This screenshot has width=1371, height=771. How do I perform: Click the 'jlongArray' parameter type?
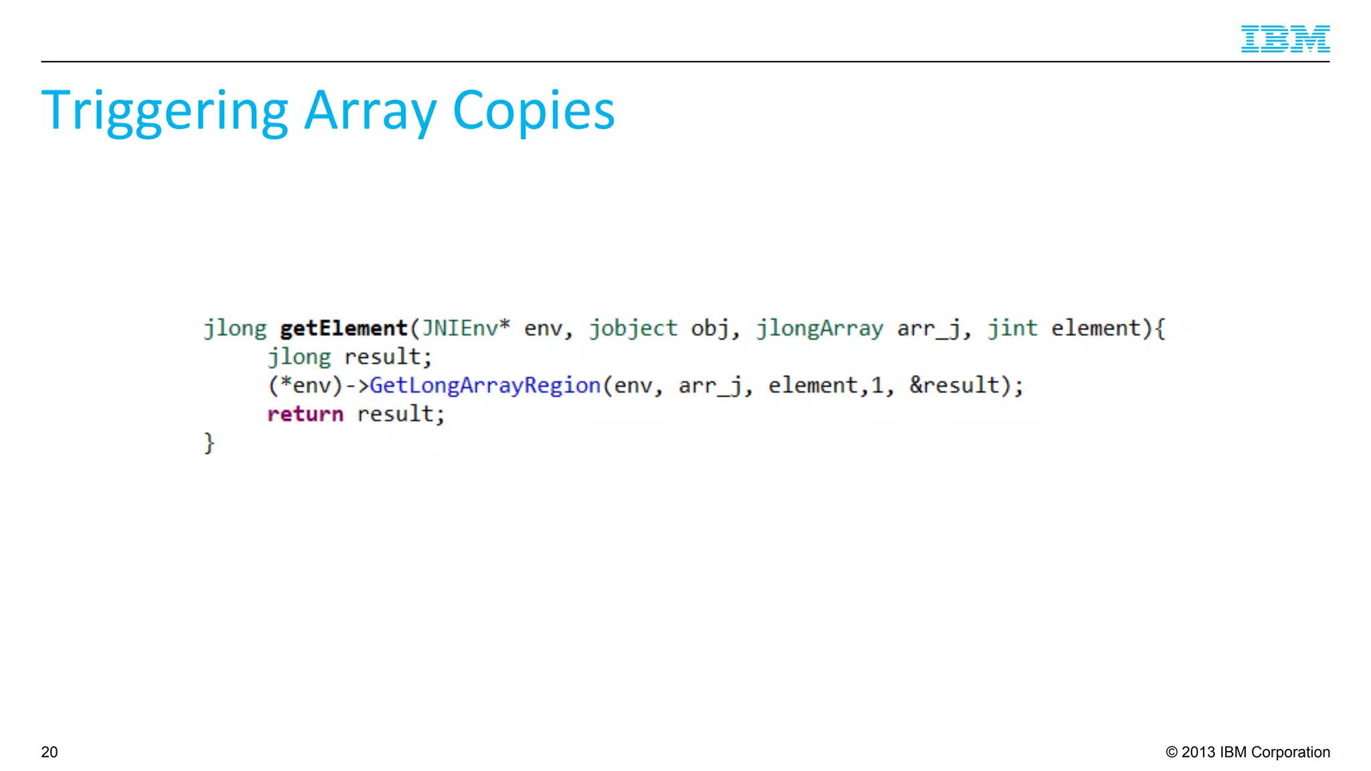click(819, 329)
